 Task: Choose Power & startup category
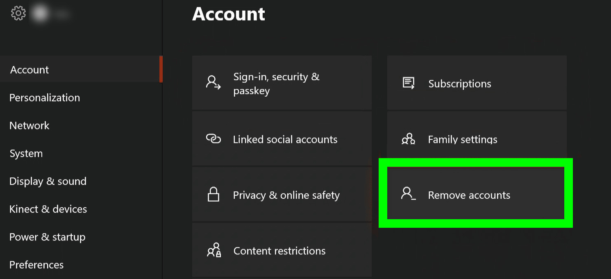(48, 237)
